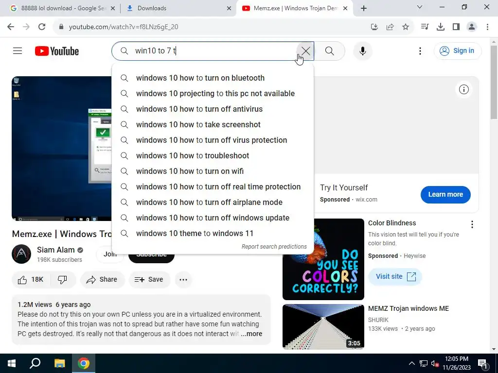The width and height of the screenshot is (498, 373).
Task: Open the Windows Start menu
Action: click(x=12, y=363)
